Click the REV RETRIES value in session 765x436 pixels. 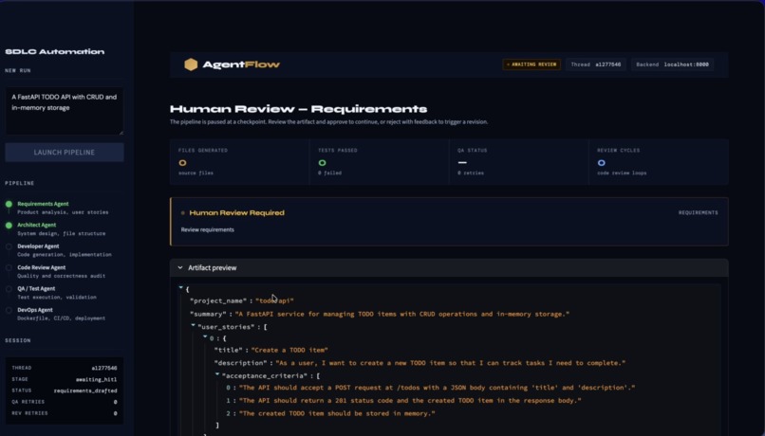[115, 413]
